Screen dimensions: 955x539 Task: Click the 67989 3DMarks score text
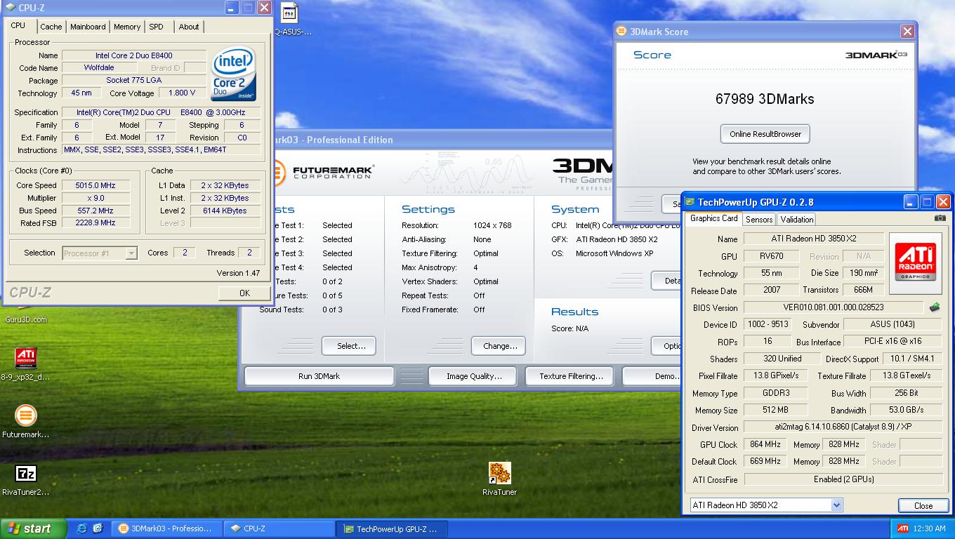[x=765, y=99]
